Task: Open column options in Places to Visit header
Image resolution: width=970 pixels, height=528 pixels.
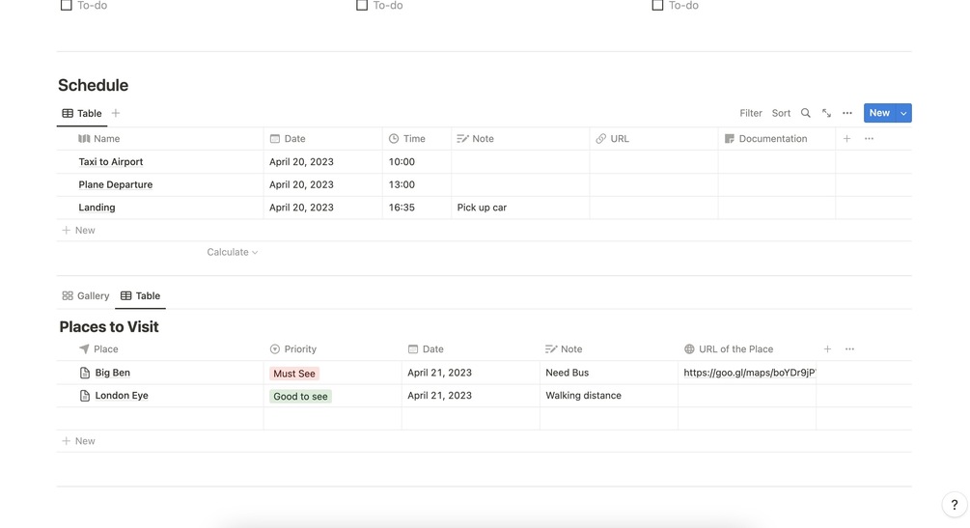Action: click(x=849, y=349)
